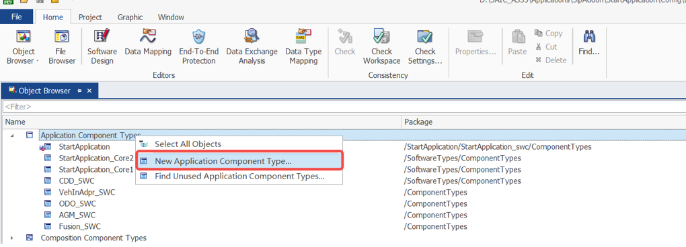Switch to the Home ribbon tab
686x247 pixels.
[x=53, y=17]
